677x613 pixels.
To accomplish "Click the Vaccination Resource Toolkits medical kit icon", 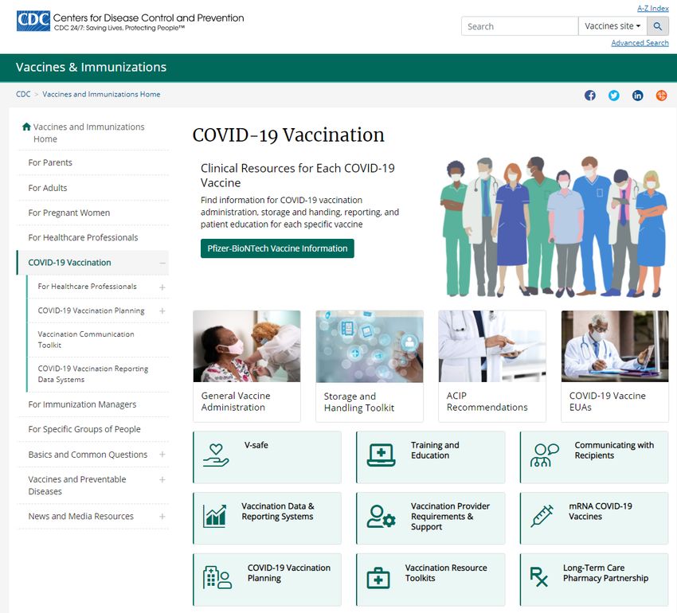I will pos(378,578).
